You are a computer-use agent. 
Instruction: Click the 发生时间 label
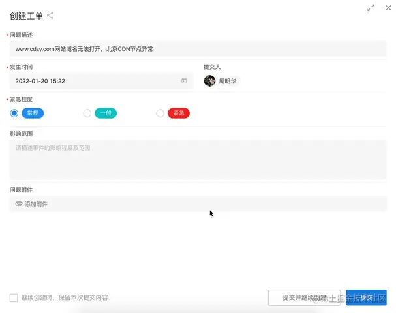pyautogui.click(x=22, y=67)
